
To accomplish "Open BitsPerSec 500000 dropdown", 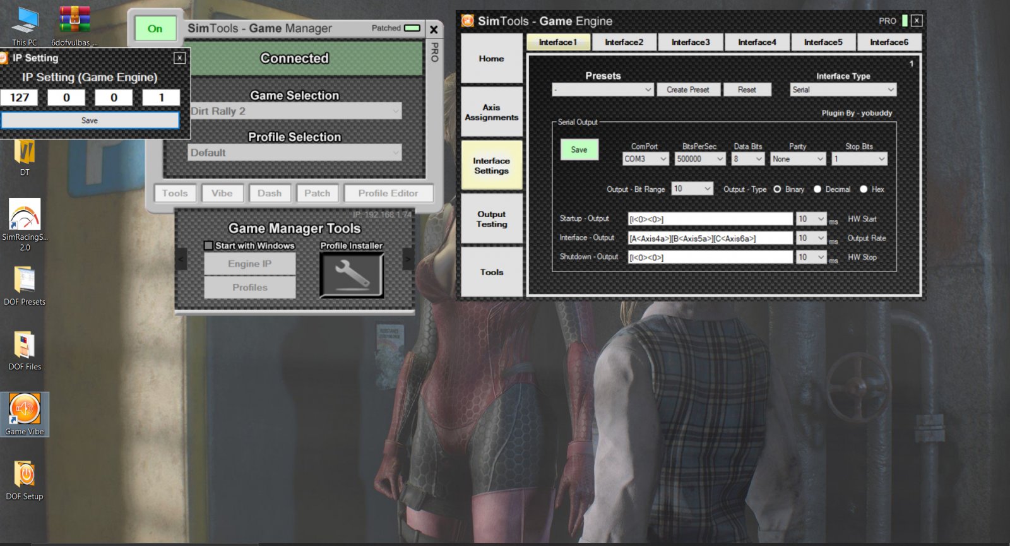I will 700,159.
